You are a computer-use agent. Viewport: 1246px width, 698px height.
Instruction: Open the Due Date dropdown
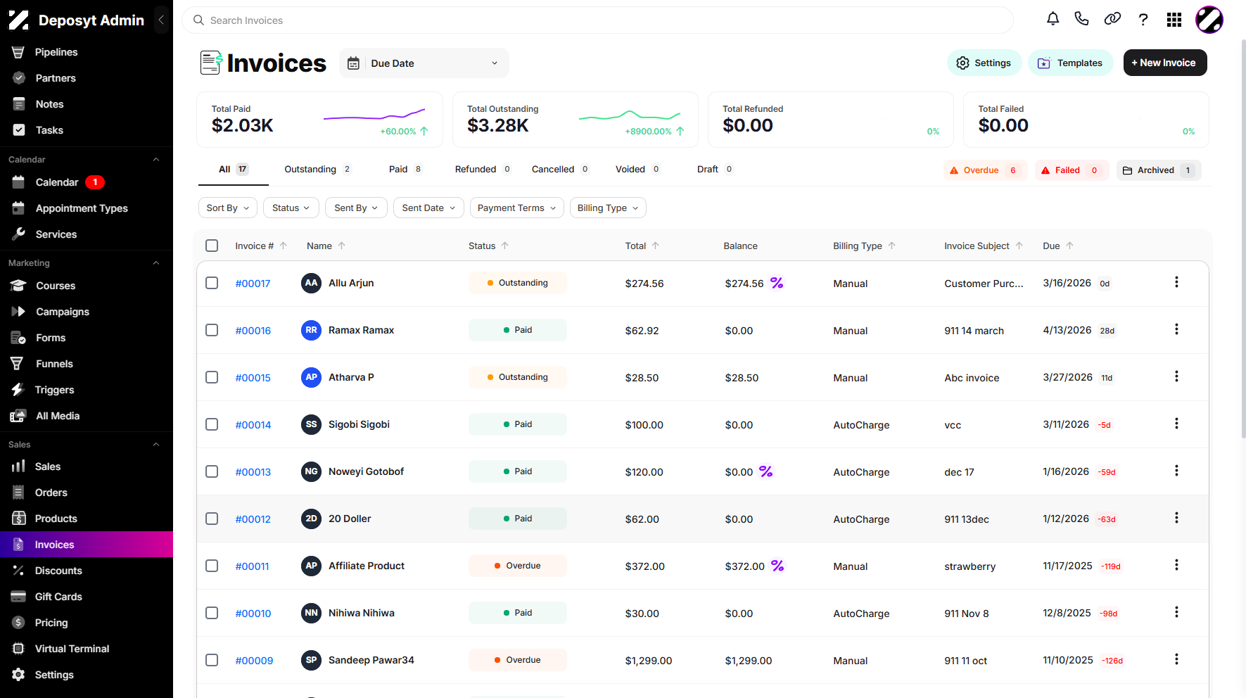click(424, 63)
